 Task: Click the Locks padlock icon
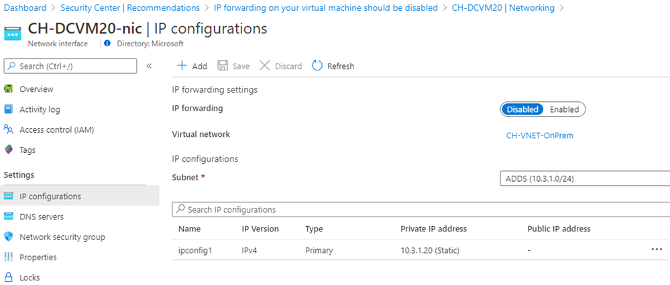pos(9,277)
